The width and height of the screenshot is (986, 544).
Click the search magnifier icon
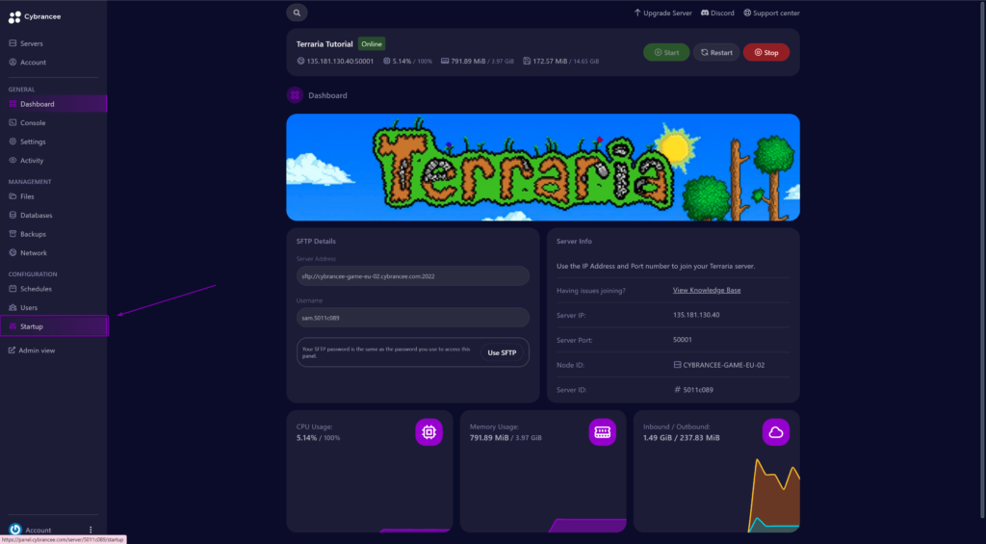click(x=297, y=13)
